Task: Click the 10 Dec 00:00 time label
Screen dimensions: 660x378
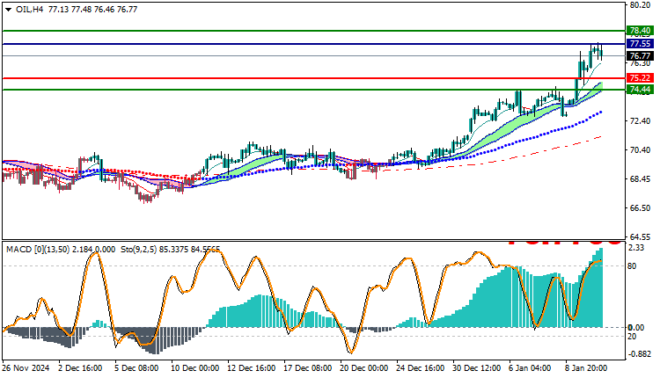Action: click(x=194, y=368)
